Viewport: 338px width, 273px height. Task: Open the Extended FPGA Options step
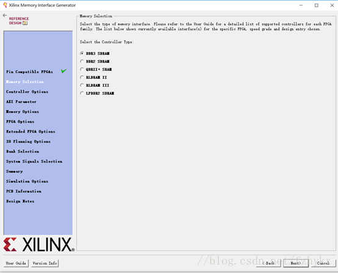coord(31,132)
